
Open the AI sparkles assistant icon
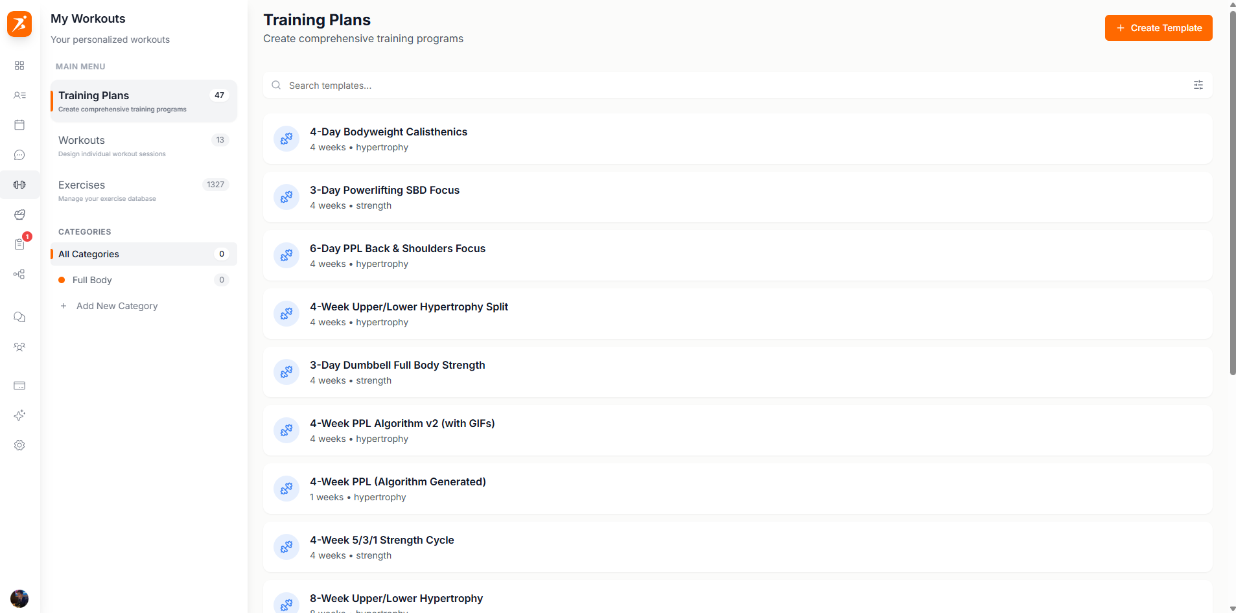19,415
